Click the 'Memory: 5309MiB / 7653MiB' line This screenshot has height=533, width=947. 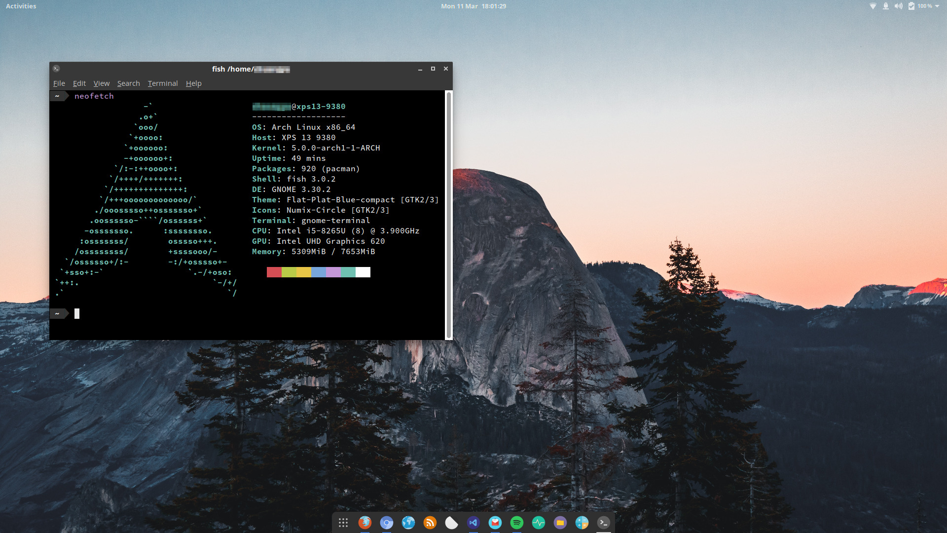313,252
